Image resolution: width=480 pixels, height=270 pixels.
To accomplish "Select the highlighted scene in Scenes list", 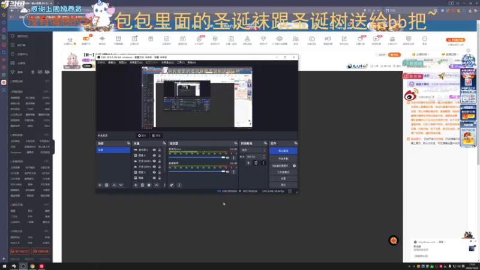I will tap(113, 150).
